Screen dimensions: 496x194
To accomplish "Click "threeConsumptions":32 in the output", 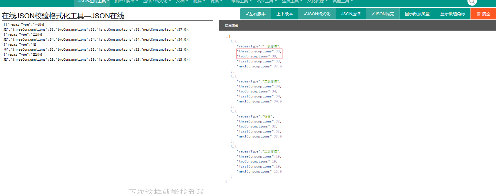I will click(259, 121).
